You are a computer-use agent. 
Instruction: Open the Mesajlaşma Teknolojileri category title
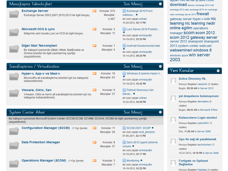tap(31, 4)
